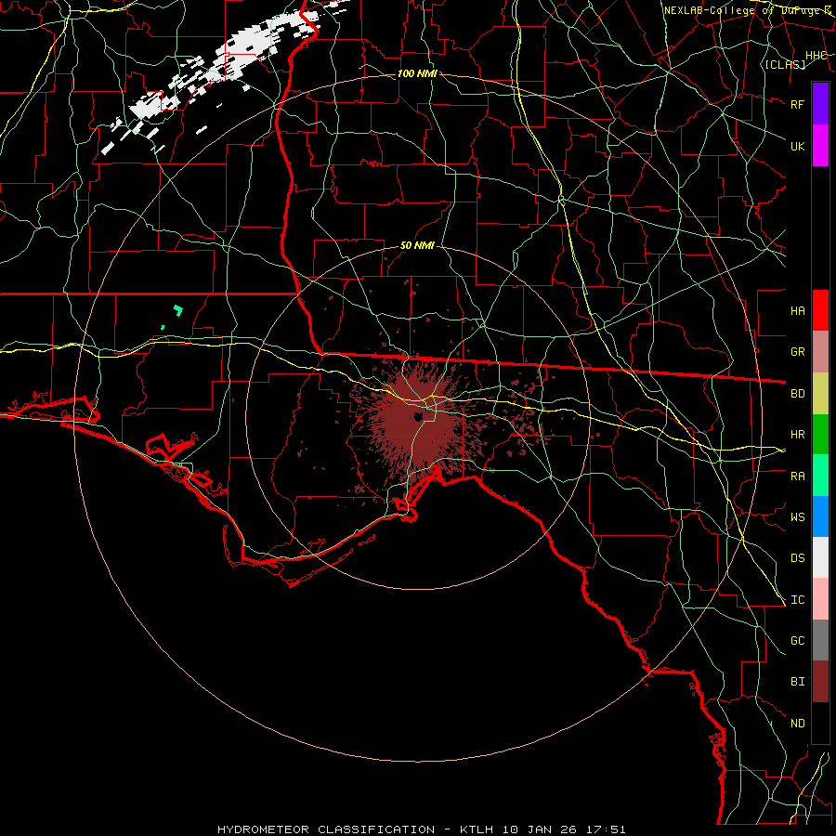This screenshot has width=836, height=836.
Task: Click the BD legend label
Action: [x=797, y=394]
